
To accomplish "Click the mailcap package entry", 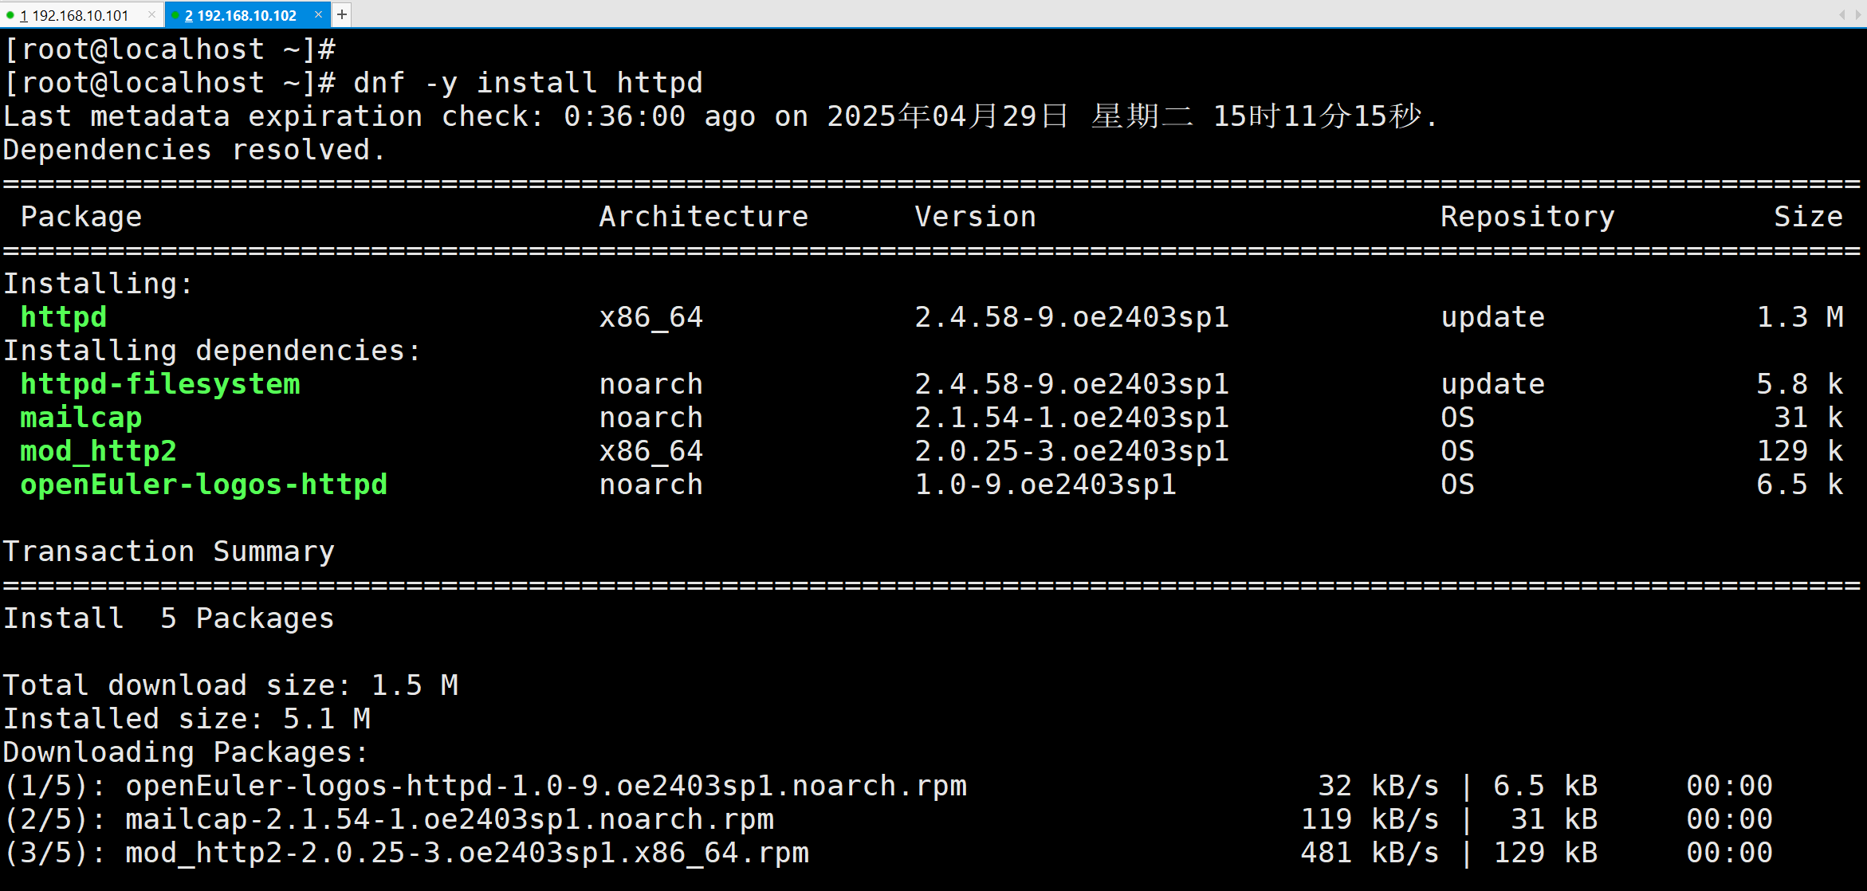I will pos(81,418).
